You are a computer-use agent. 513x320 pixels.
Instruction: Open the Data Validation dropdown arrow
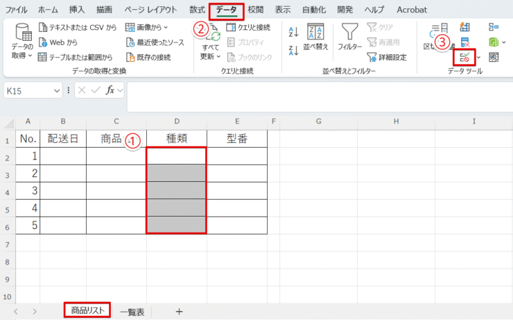pyautogui.click(x=478, y=58)
